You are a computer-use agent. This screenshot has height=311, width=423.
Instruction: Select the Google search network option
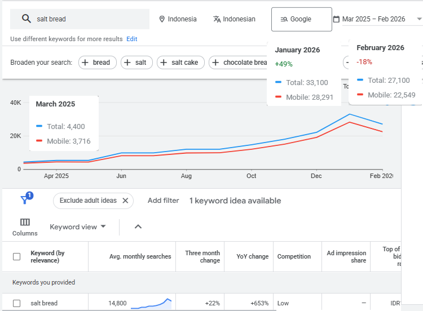click(x=301, y=19)
